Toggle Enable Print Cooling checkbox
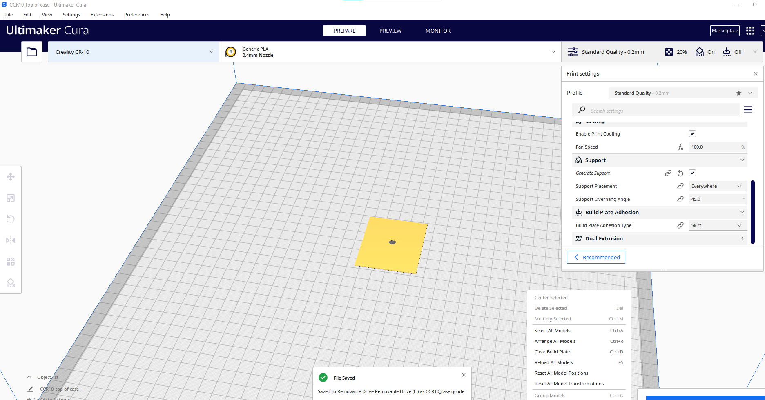Image resolution: width=765 pixels, height=400 pixels. (x=692, y=134)
